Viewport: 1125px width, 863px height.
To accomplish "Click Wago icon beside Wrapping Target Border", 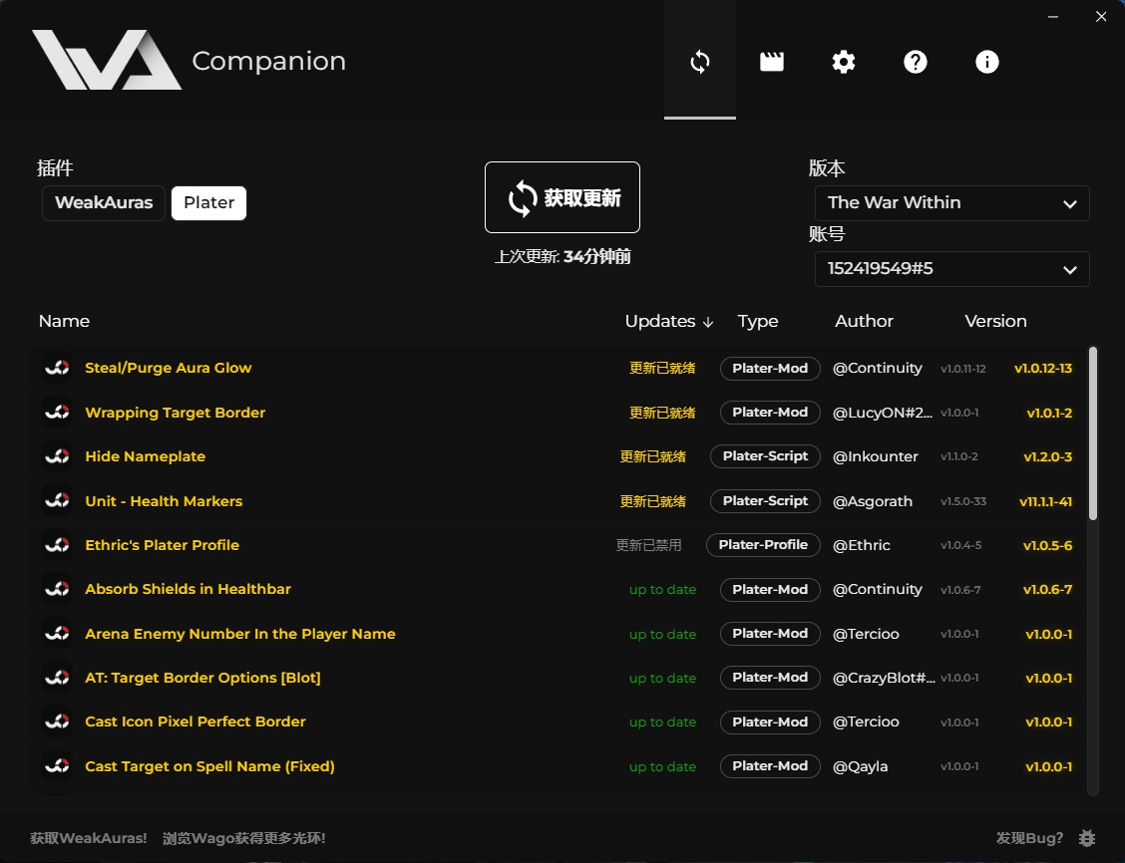I will (x=57, y=413).
